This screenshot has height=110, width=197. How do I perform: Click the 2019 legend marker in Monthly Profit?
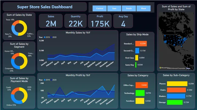pyautogui.click(x=45, y=80)
